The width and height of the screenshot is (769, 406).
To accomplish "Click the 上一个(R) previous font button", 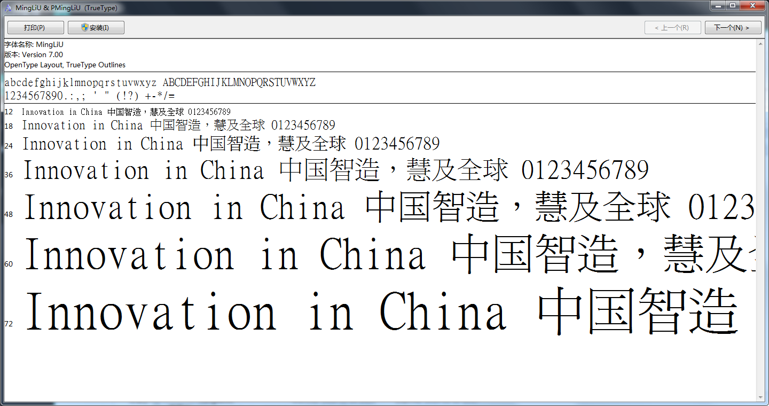I will click(673, 28).
